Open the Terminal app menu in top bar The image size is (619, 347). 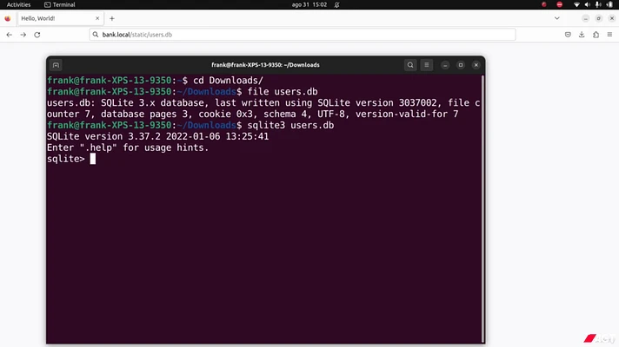(x=60, y=4)
